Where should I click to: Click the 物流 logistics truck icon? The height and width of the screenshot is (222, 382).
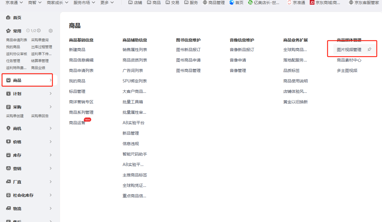pyautogui.click(x=8, y=209)
